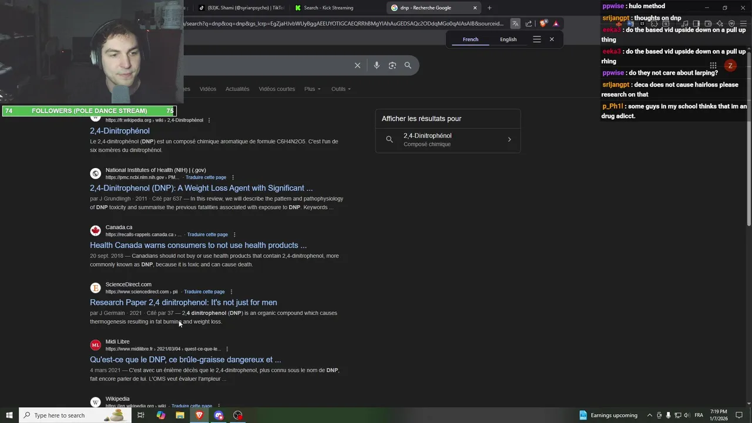Click Traduire cette page for ScienceDirect result
The image size is (752, 423).
[204, 291]
